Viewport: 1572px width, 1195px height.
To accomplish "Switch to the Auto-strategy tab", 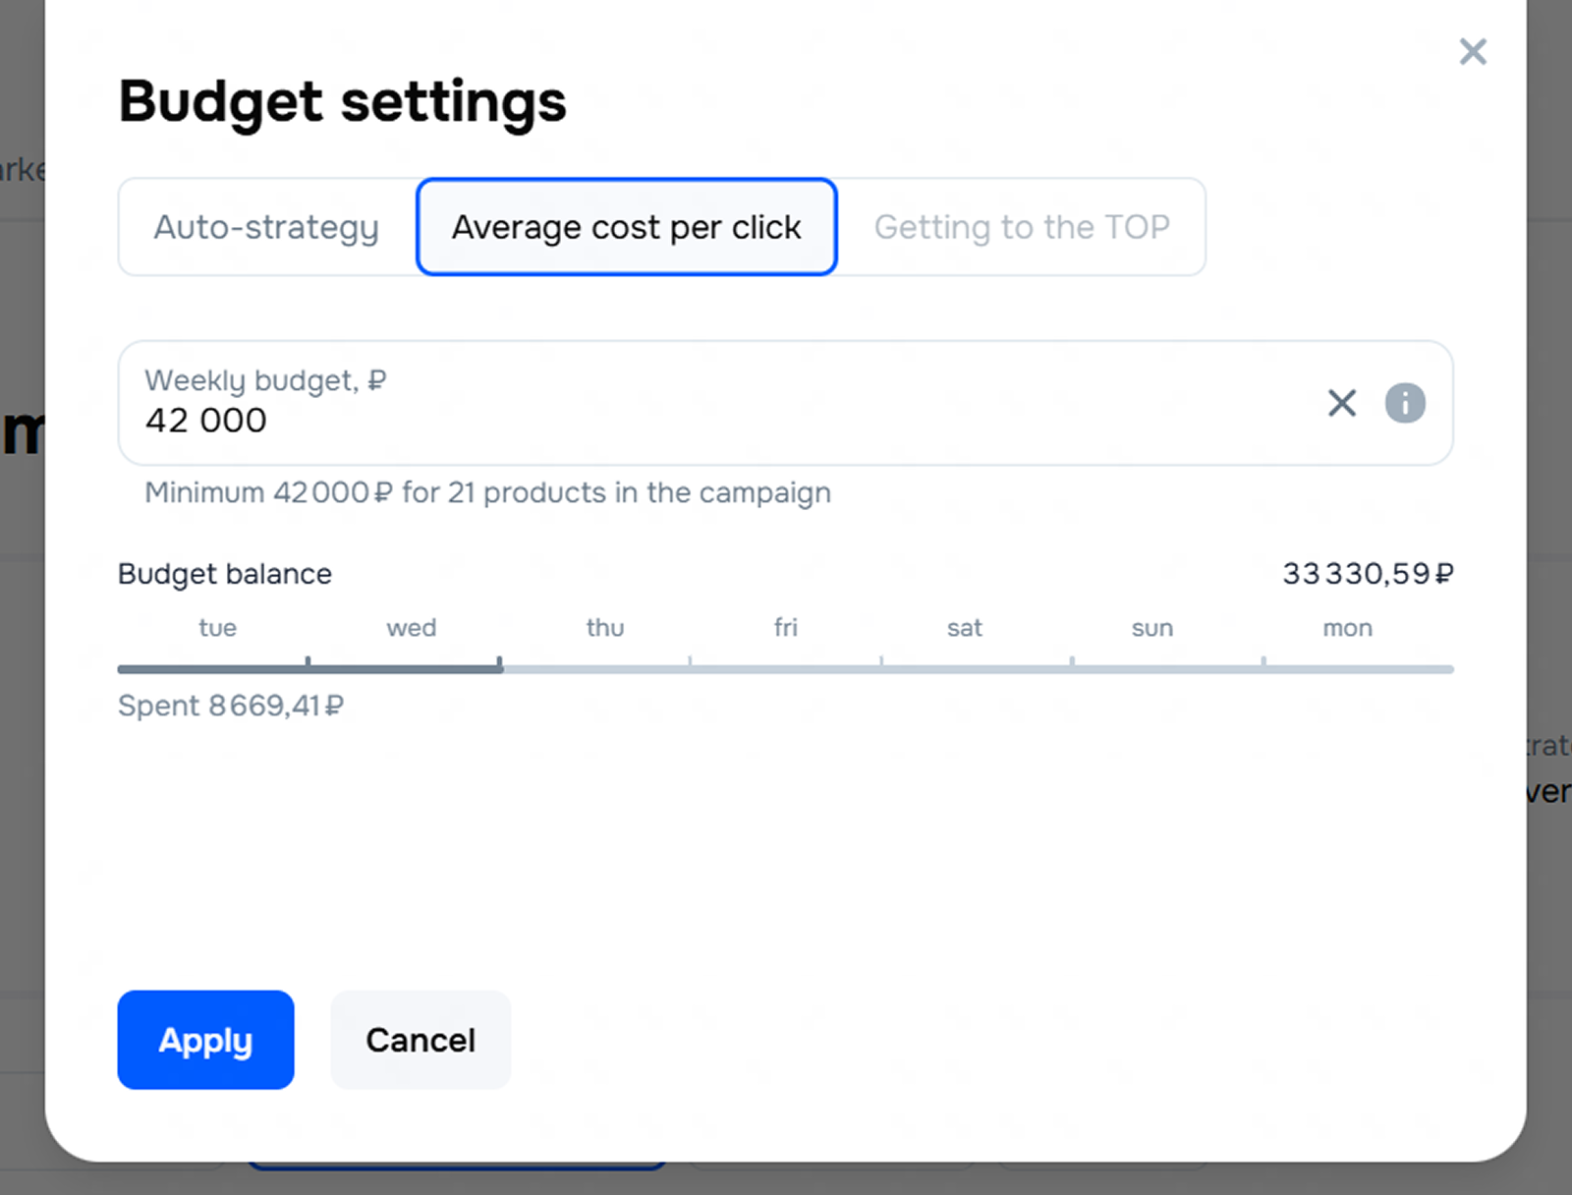I will 266,227.
